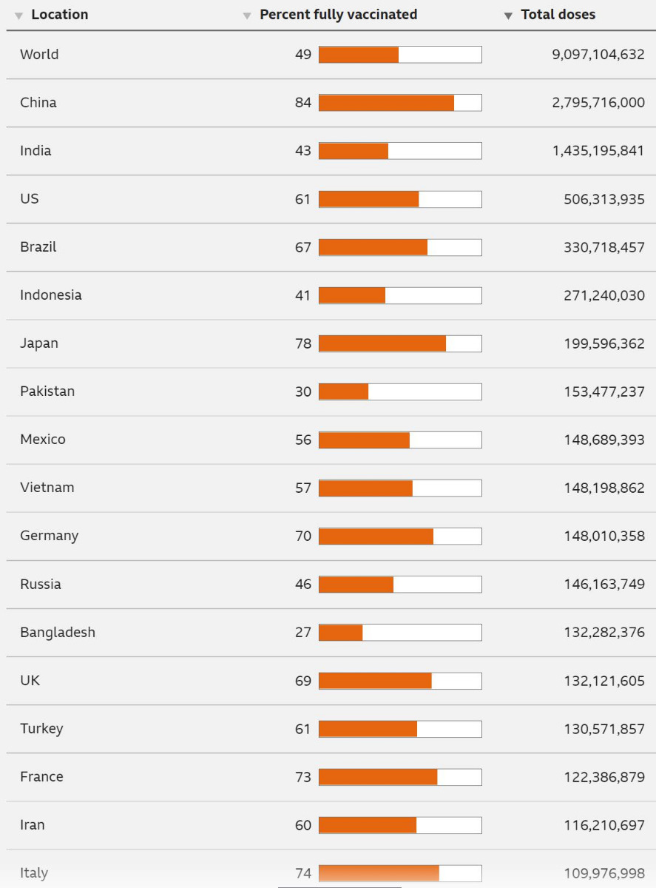Image resolution: width=656 pixels, height=888 pixels.
Task: Click Russia's total doses value
Action: (x=603, y=585)
